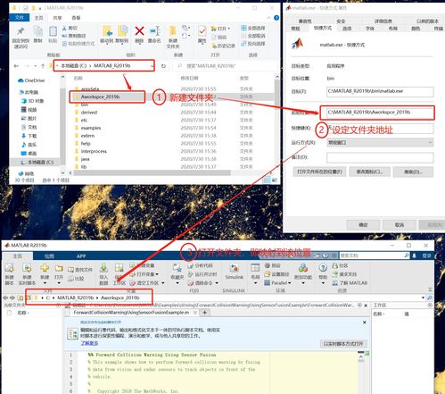
Task: Open the Run mode dropdown in Properties dialog
Action: pos(380,143)
